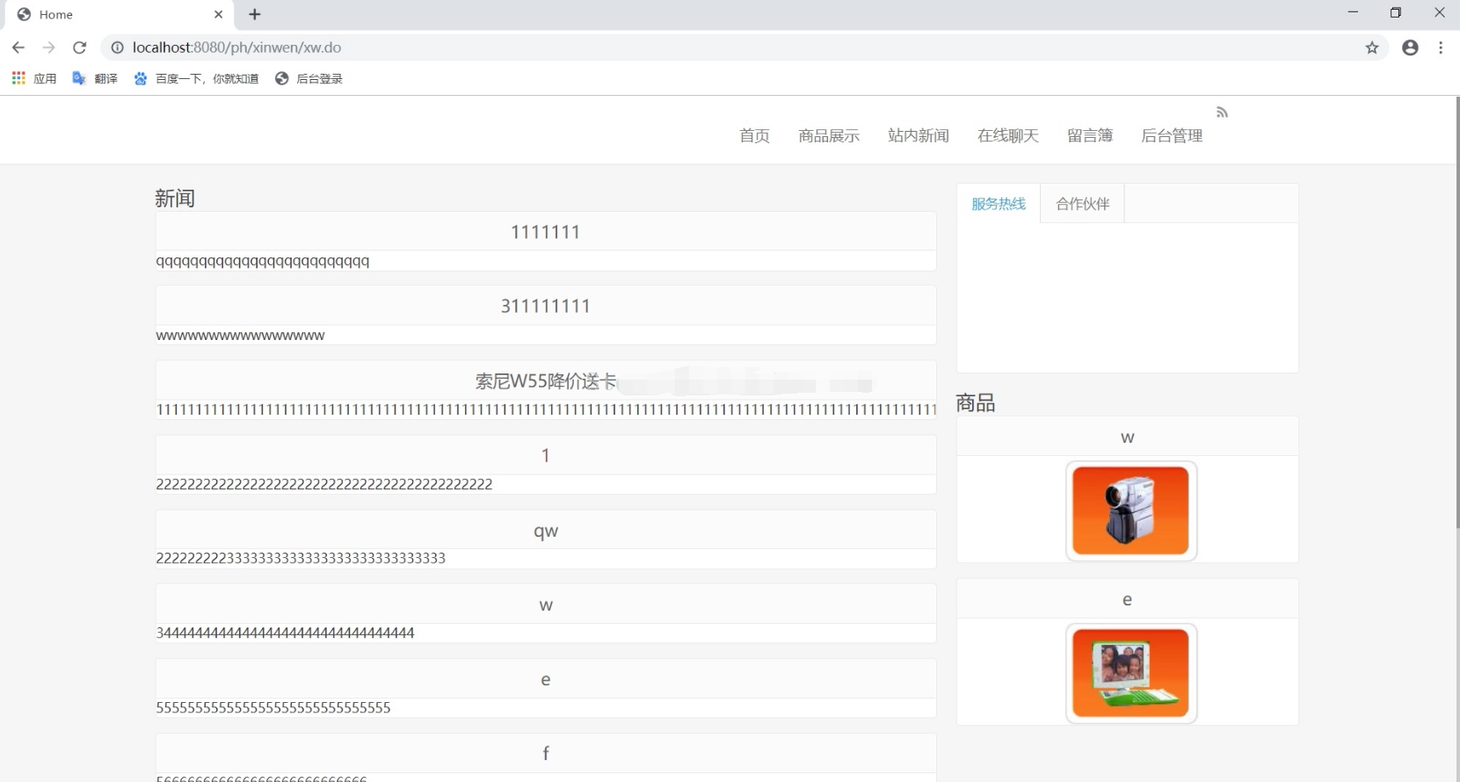Open 站内新闻 in navigation
Viewport: 1460px width, 782px height.
pyautogui.click(x=919, y=135)
